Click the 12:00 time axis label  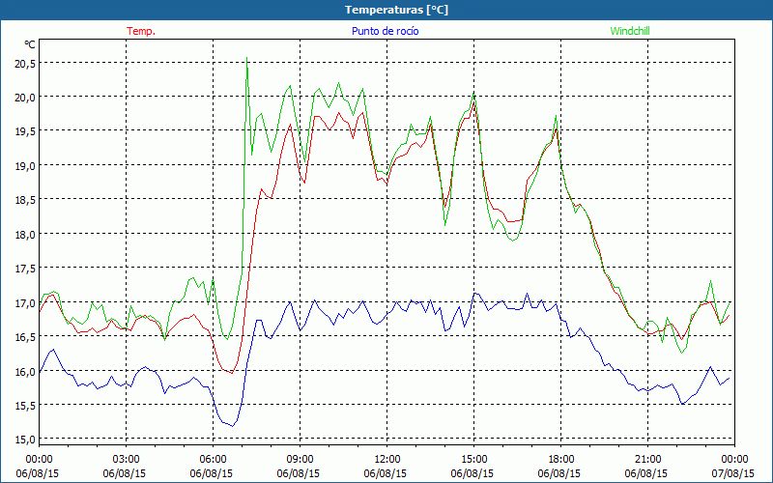[x=387, y=460]
